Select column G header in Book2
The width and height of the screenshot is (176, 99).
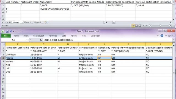(x=43, y=44)
